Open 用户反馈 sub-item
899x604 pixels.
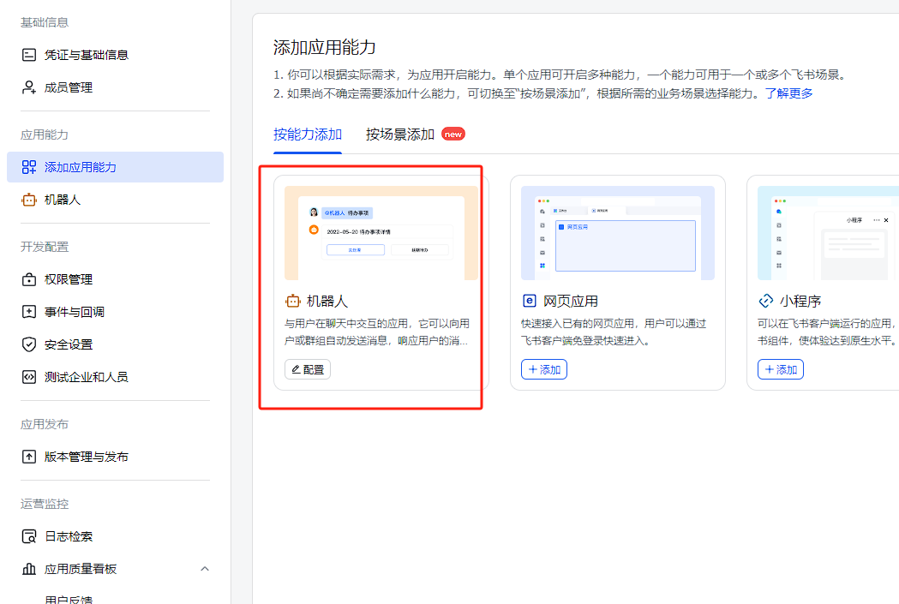(x=69, y=600)
